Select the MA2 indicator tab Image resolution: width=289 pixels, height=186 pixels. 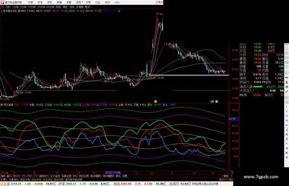click(x=75, y=176)
